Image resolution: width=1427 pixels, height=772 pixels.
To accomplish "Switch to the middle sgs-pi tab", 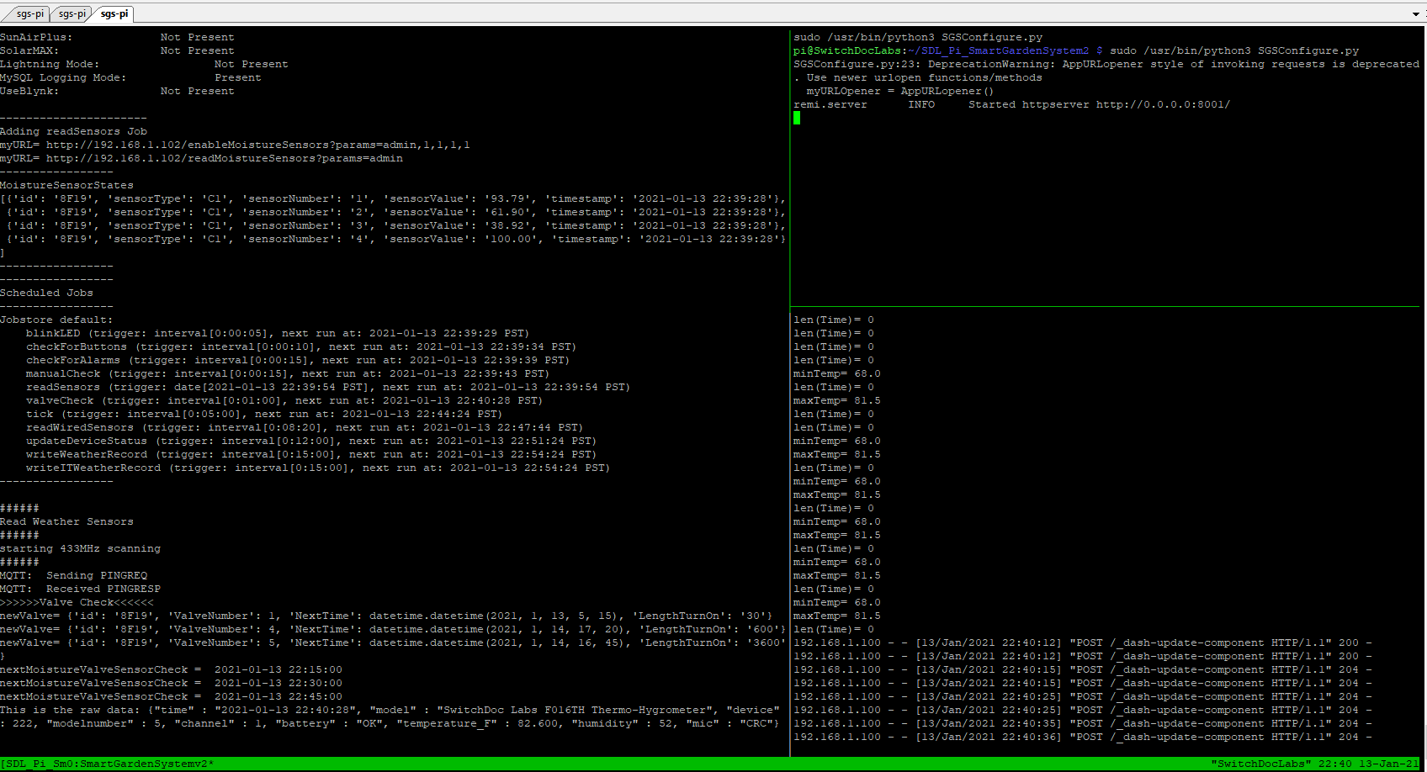I will pyautogui.click(x=72, y=13).
